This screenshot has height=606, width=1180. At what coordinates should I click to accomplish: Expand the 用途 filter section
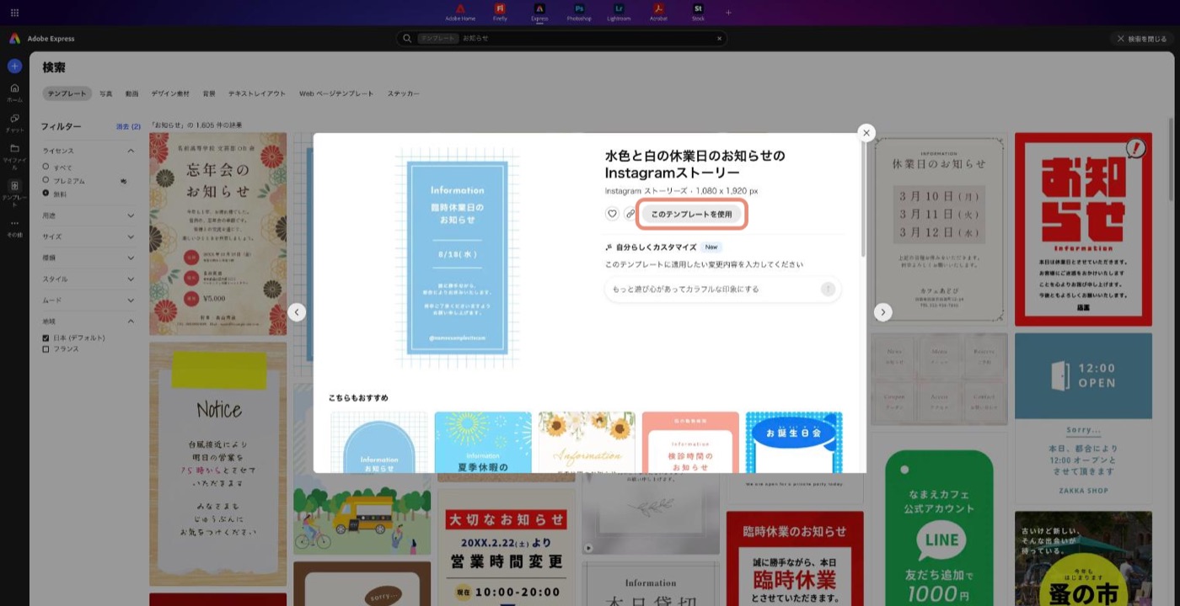(x=131, y=216)
